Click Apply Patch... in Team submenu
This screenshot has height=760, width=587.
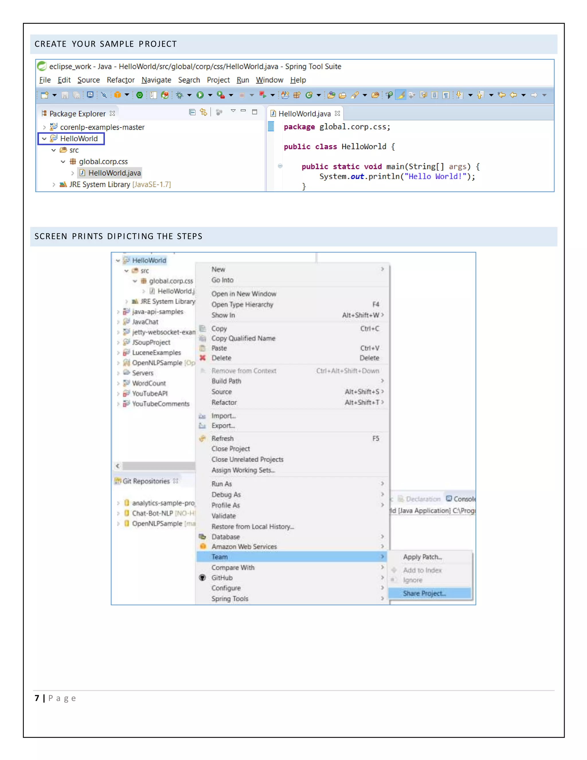tap(422, 557)
